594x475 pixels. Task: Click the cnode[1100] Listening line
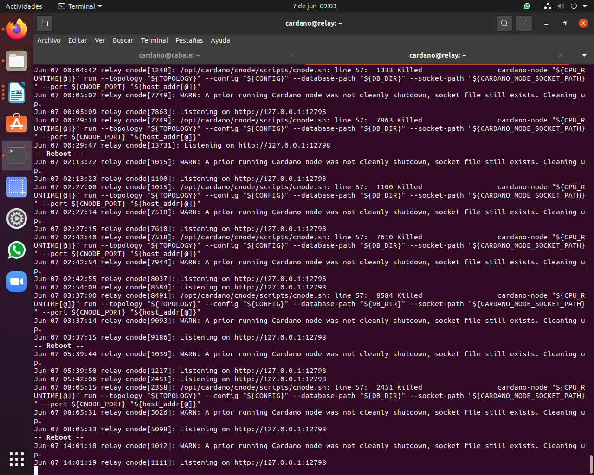point(180,179)
